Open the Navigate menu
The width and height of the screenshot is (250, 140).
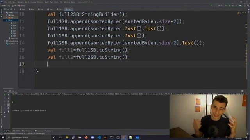pos(21,2)
